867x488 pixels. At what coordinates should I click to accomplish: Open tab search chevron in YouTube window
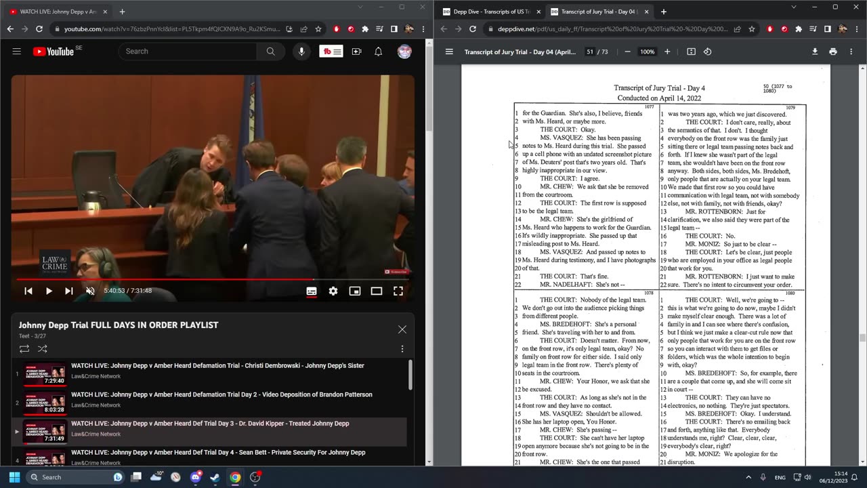[360, 7]
